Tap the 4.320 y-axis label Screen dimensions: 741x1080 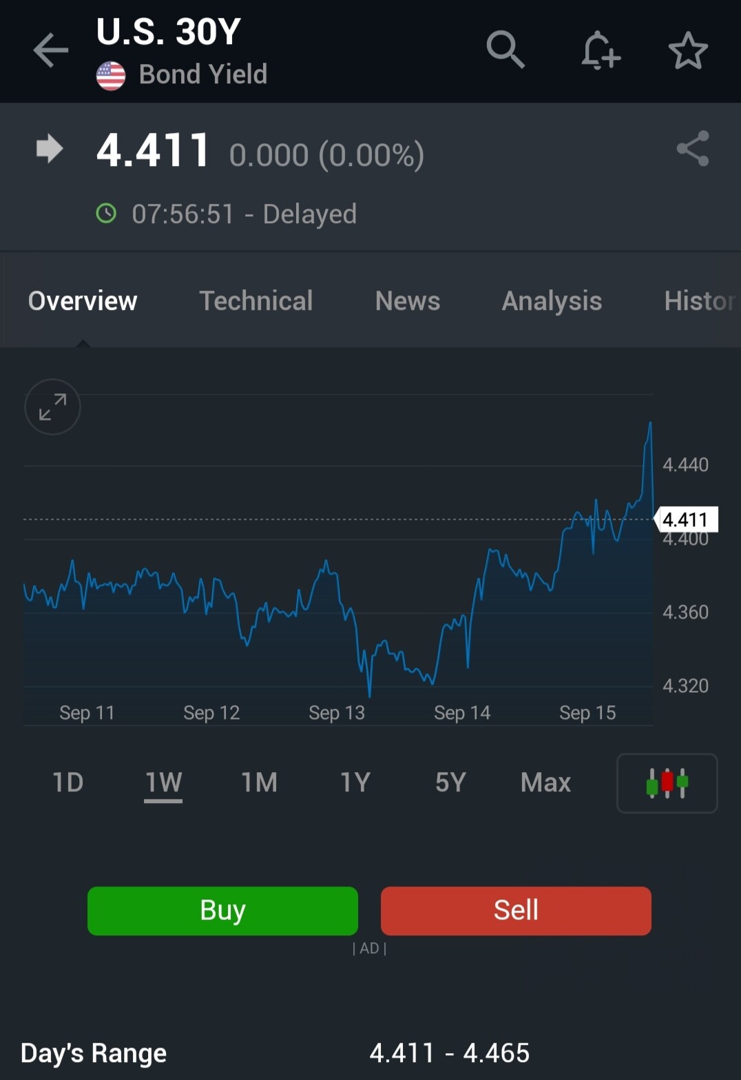point(685,686)
